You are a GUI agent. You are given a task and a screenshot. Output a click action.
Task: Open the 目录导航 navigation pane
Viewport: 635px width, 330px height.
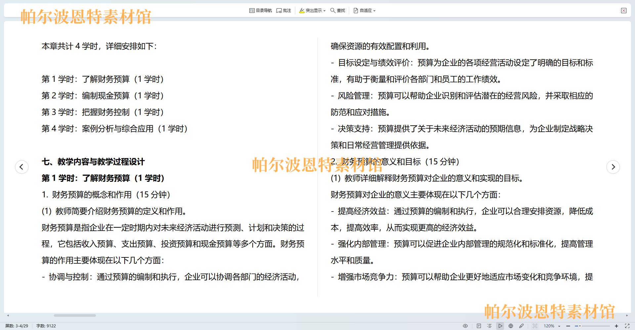tap(261, 11)
